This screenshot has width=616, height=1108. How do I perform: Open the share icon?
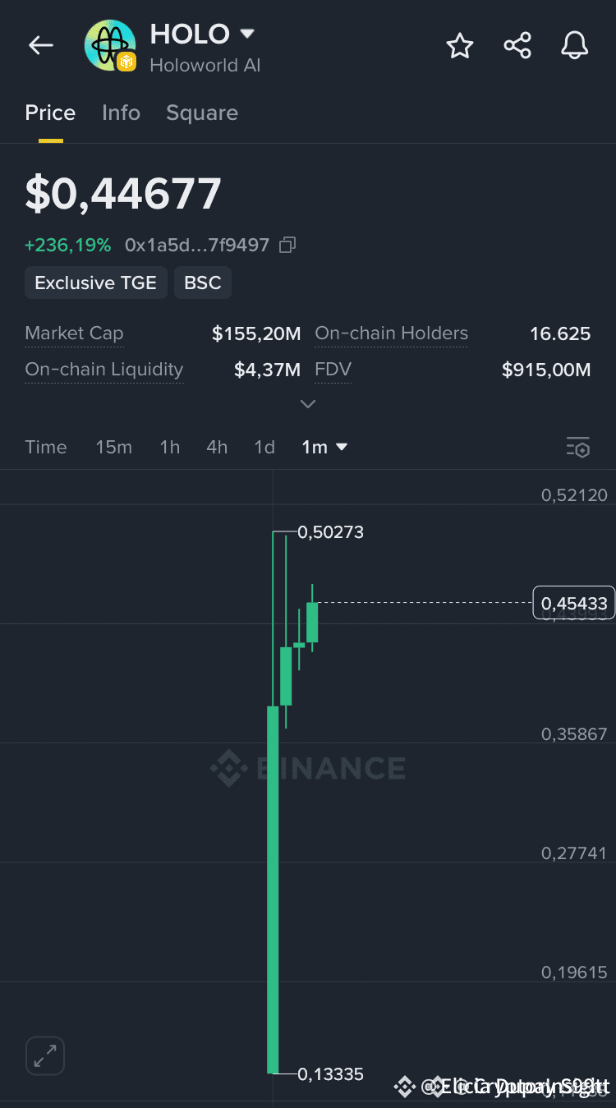coord(517,46)
